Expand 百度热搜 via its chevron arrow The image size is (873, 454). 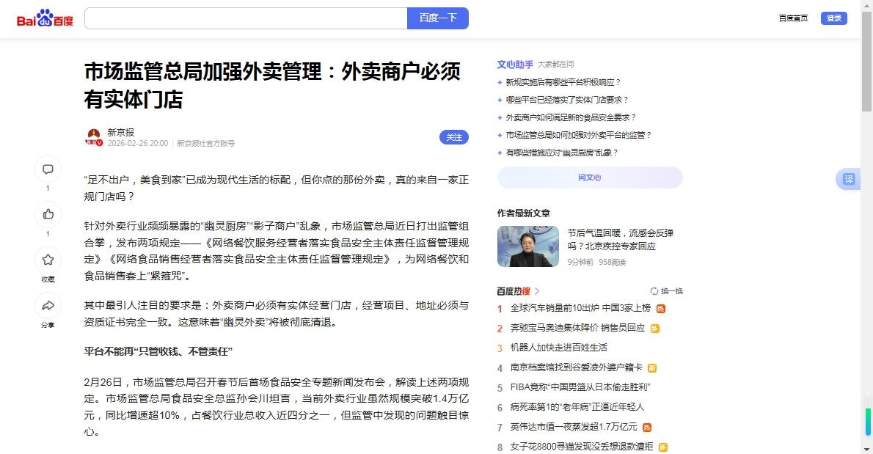538,290
